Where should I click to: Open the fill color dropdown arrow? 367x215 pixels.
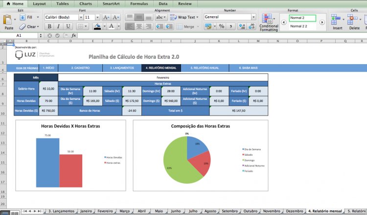tap(104, 26)
